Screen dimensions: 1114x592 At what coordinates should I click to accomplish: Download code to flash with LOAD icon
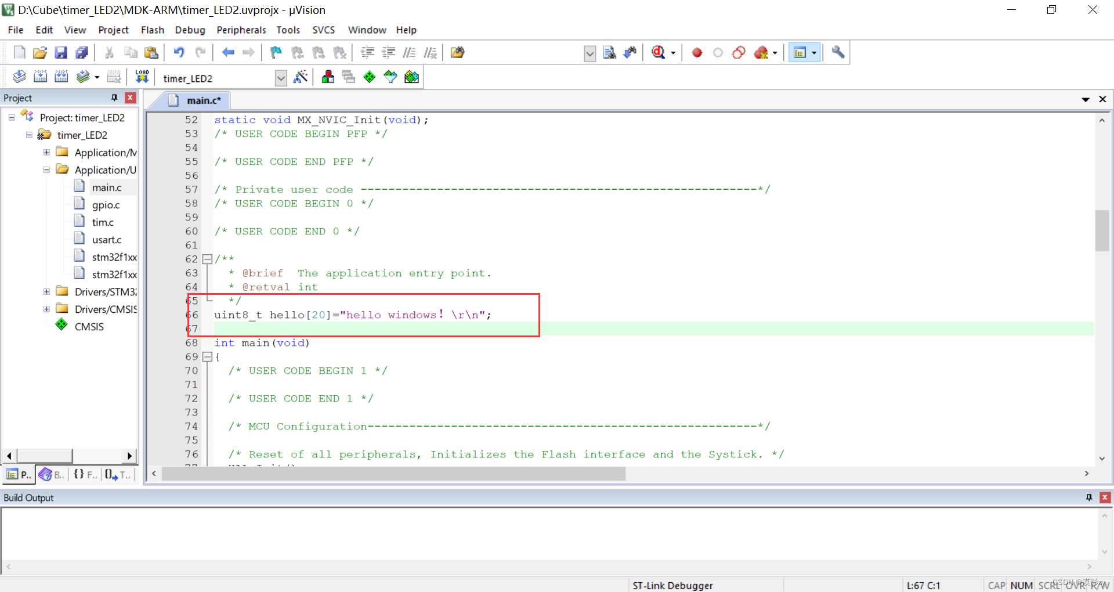point(142,77)
